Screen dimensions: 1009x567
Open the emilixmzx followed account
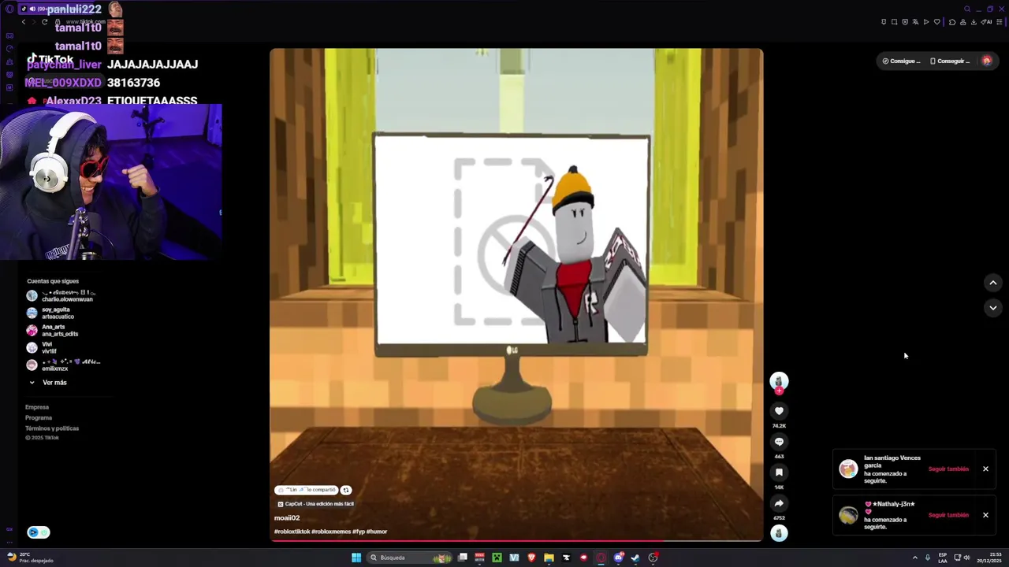pos(64,365)
